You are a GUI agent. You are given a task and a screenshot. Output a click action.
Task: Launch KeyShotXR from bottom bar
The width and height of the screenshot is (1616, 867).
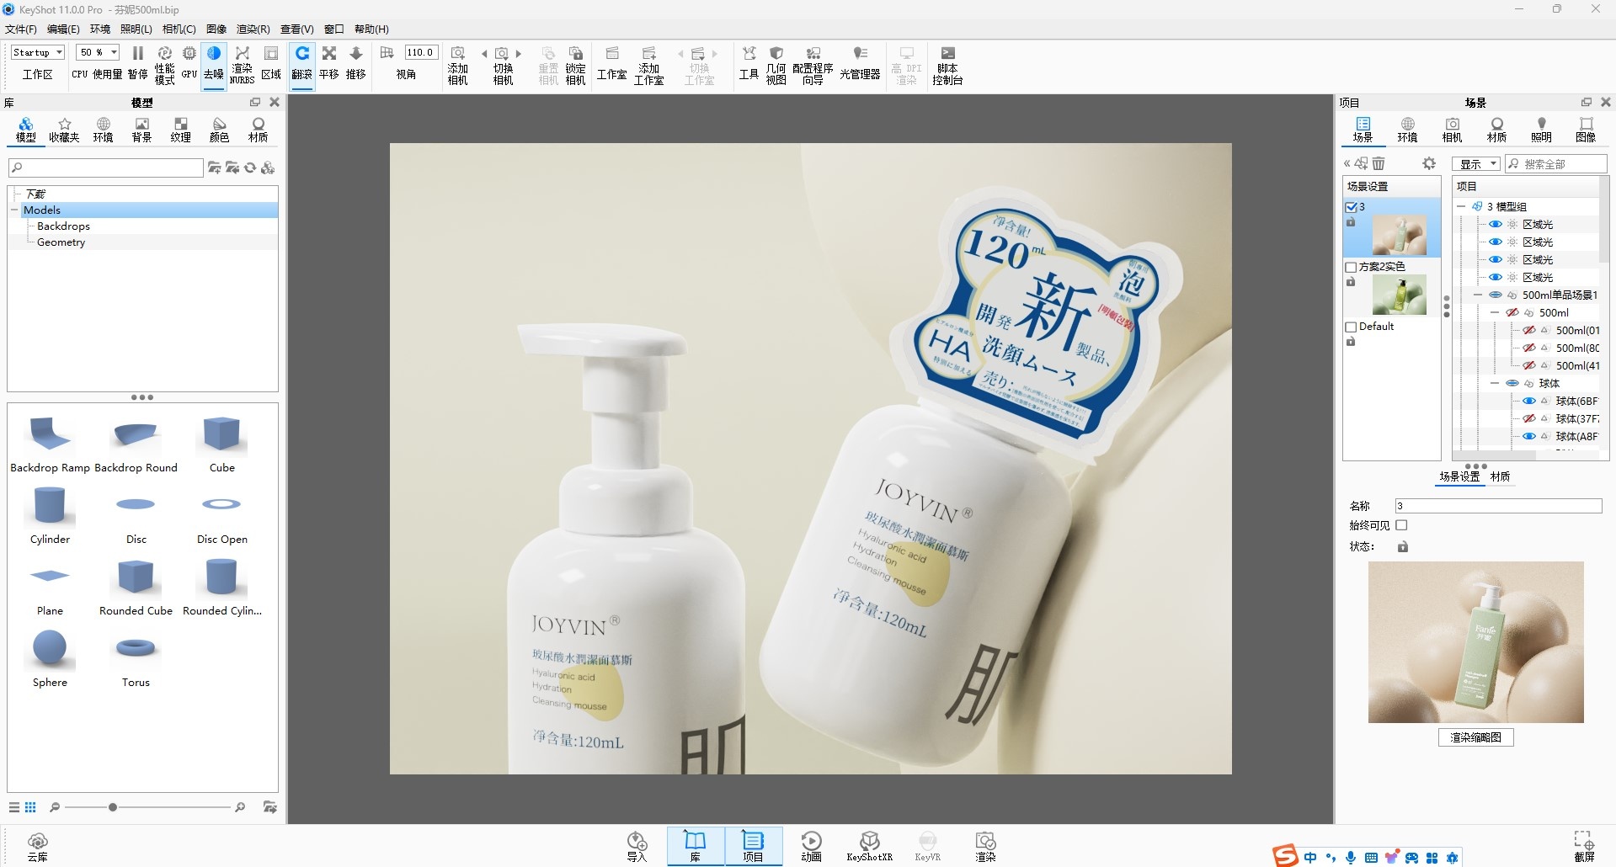point(869,846)
